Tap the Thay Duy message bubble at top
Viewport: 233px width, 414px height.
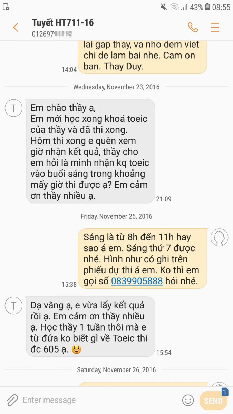[142, 57]
